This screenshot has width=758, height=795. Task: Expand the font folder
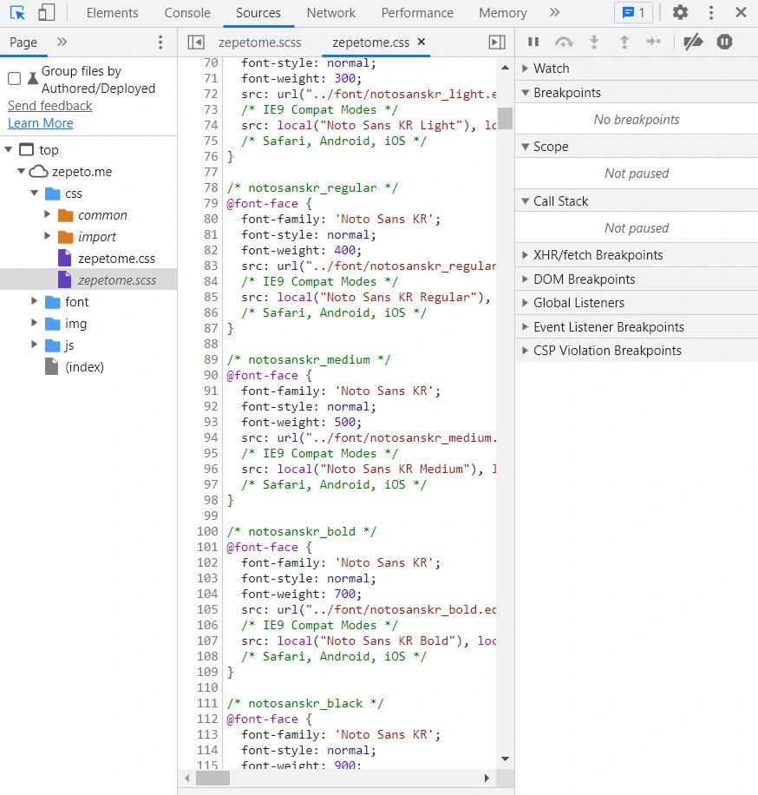(35, 301)
